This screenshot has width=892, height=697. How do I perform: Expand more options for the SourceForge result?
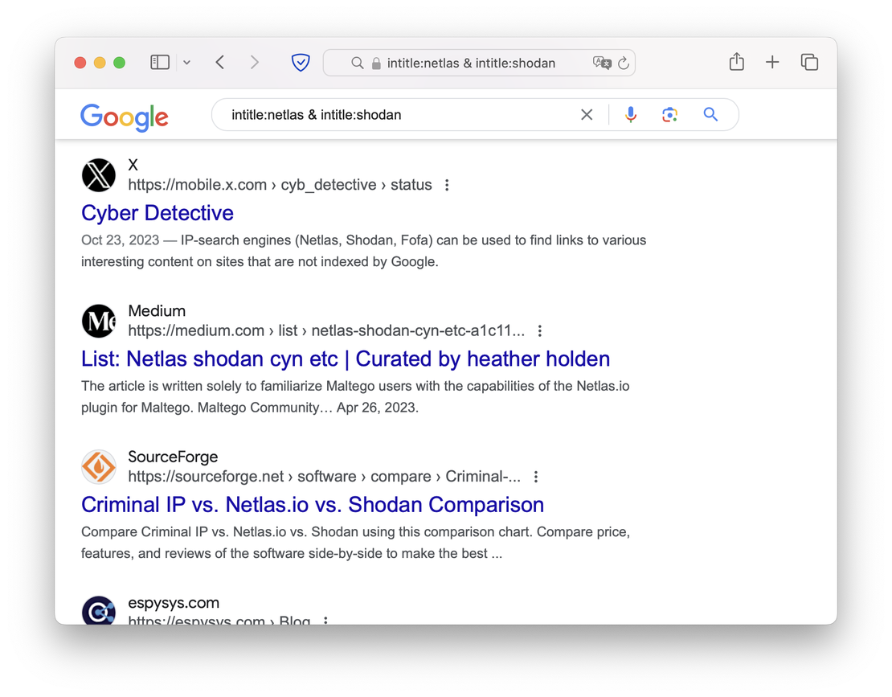click(x=536, y=477)
